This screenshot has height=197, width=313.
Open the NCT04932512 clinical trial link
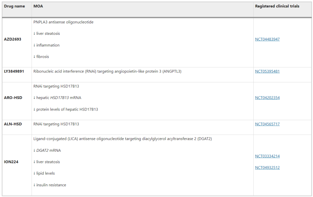tap(267, 168)
